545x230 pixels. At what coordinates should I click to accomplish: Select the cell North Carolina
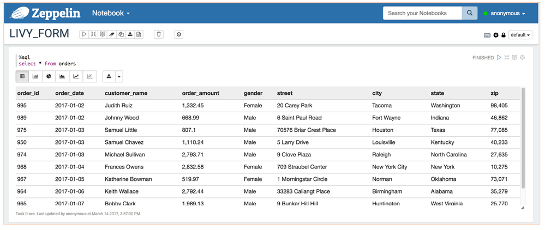449,155
